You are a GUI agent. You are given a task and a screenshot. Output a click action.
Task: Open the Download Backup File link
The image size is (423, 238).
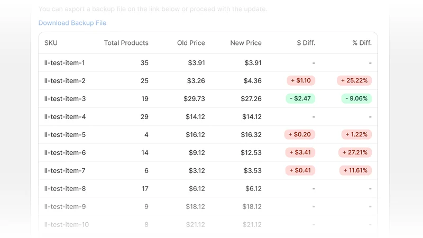tap(72, 23)
